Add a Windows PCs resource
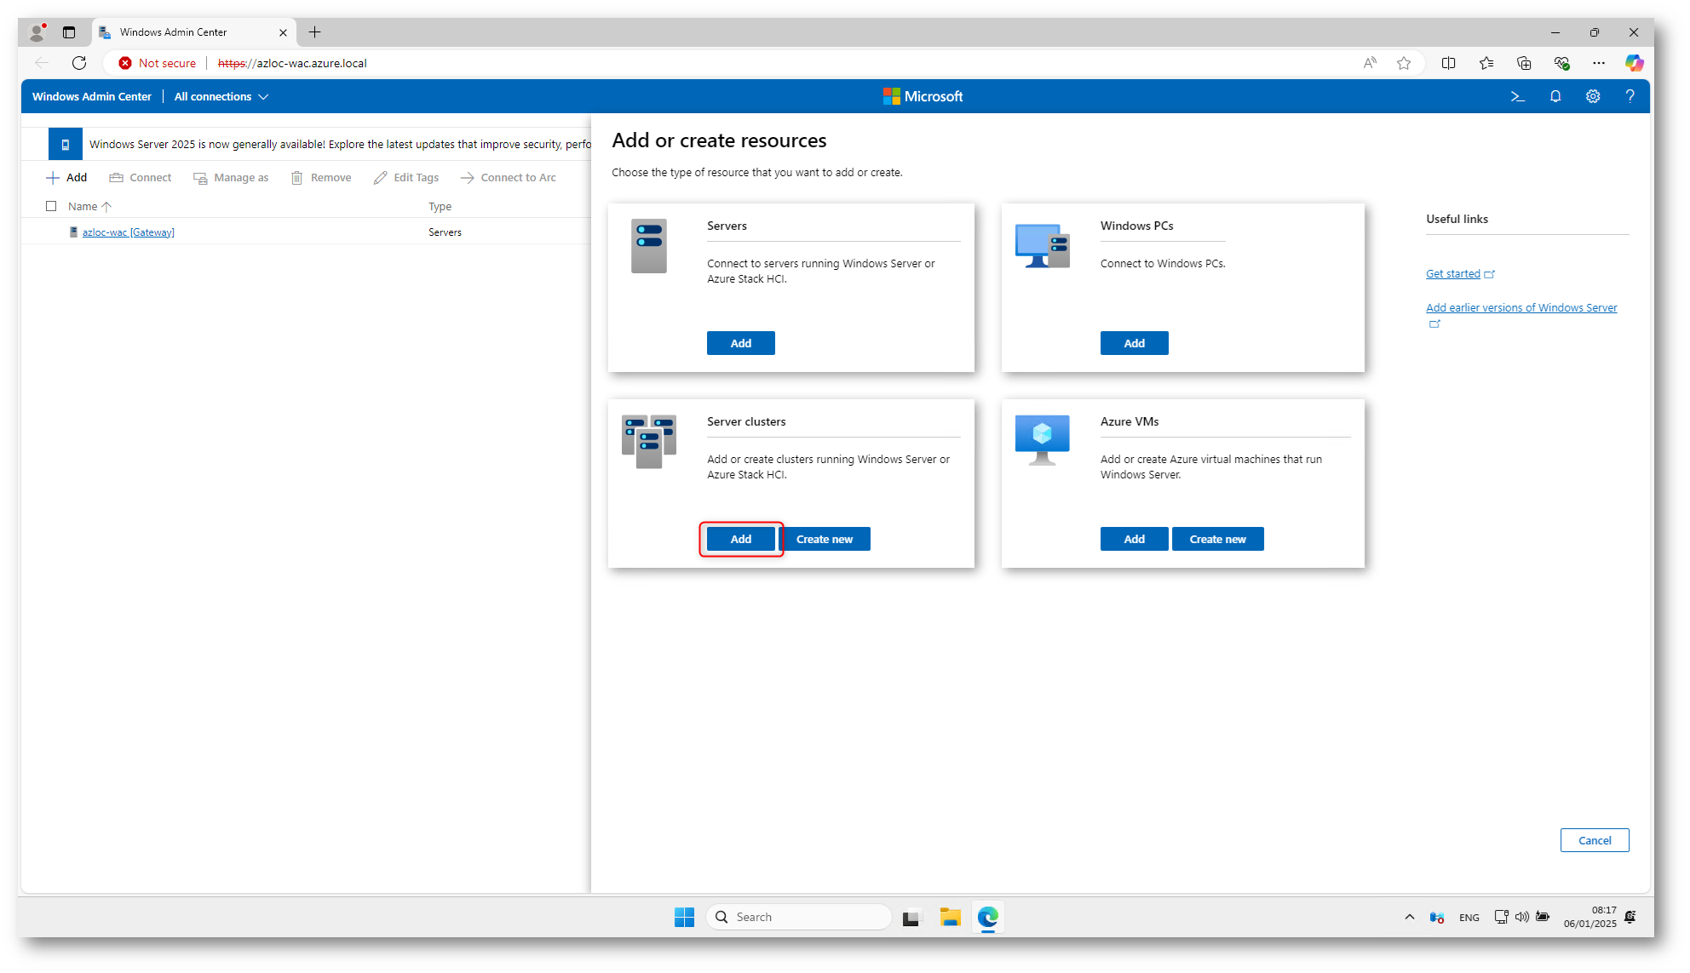The image size is (1690, 973). [1135, 343]
